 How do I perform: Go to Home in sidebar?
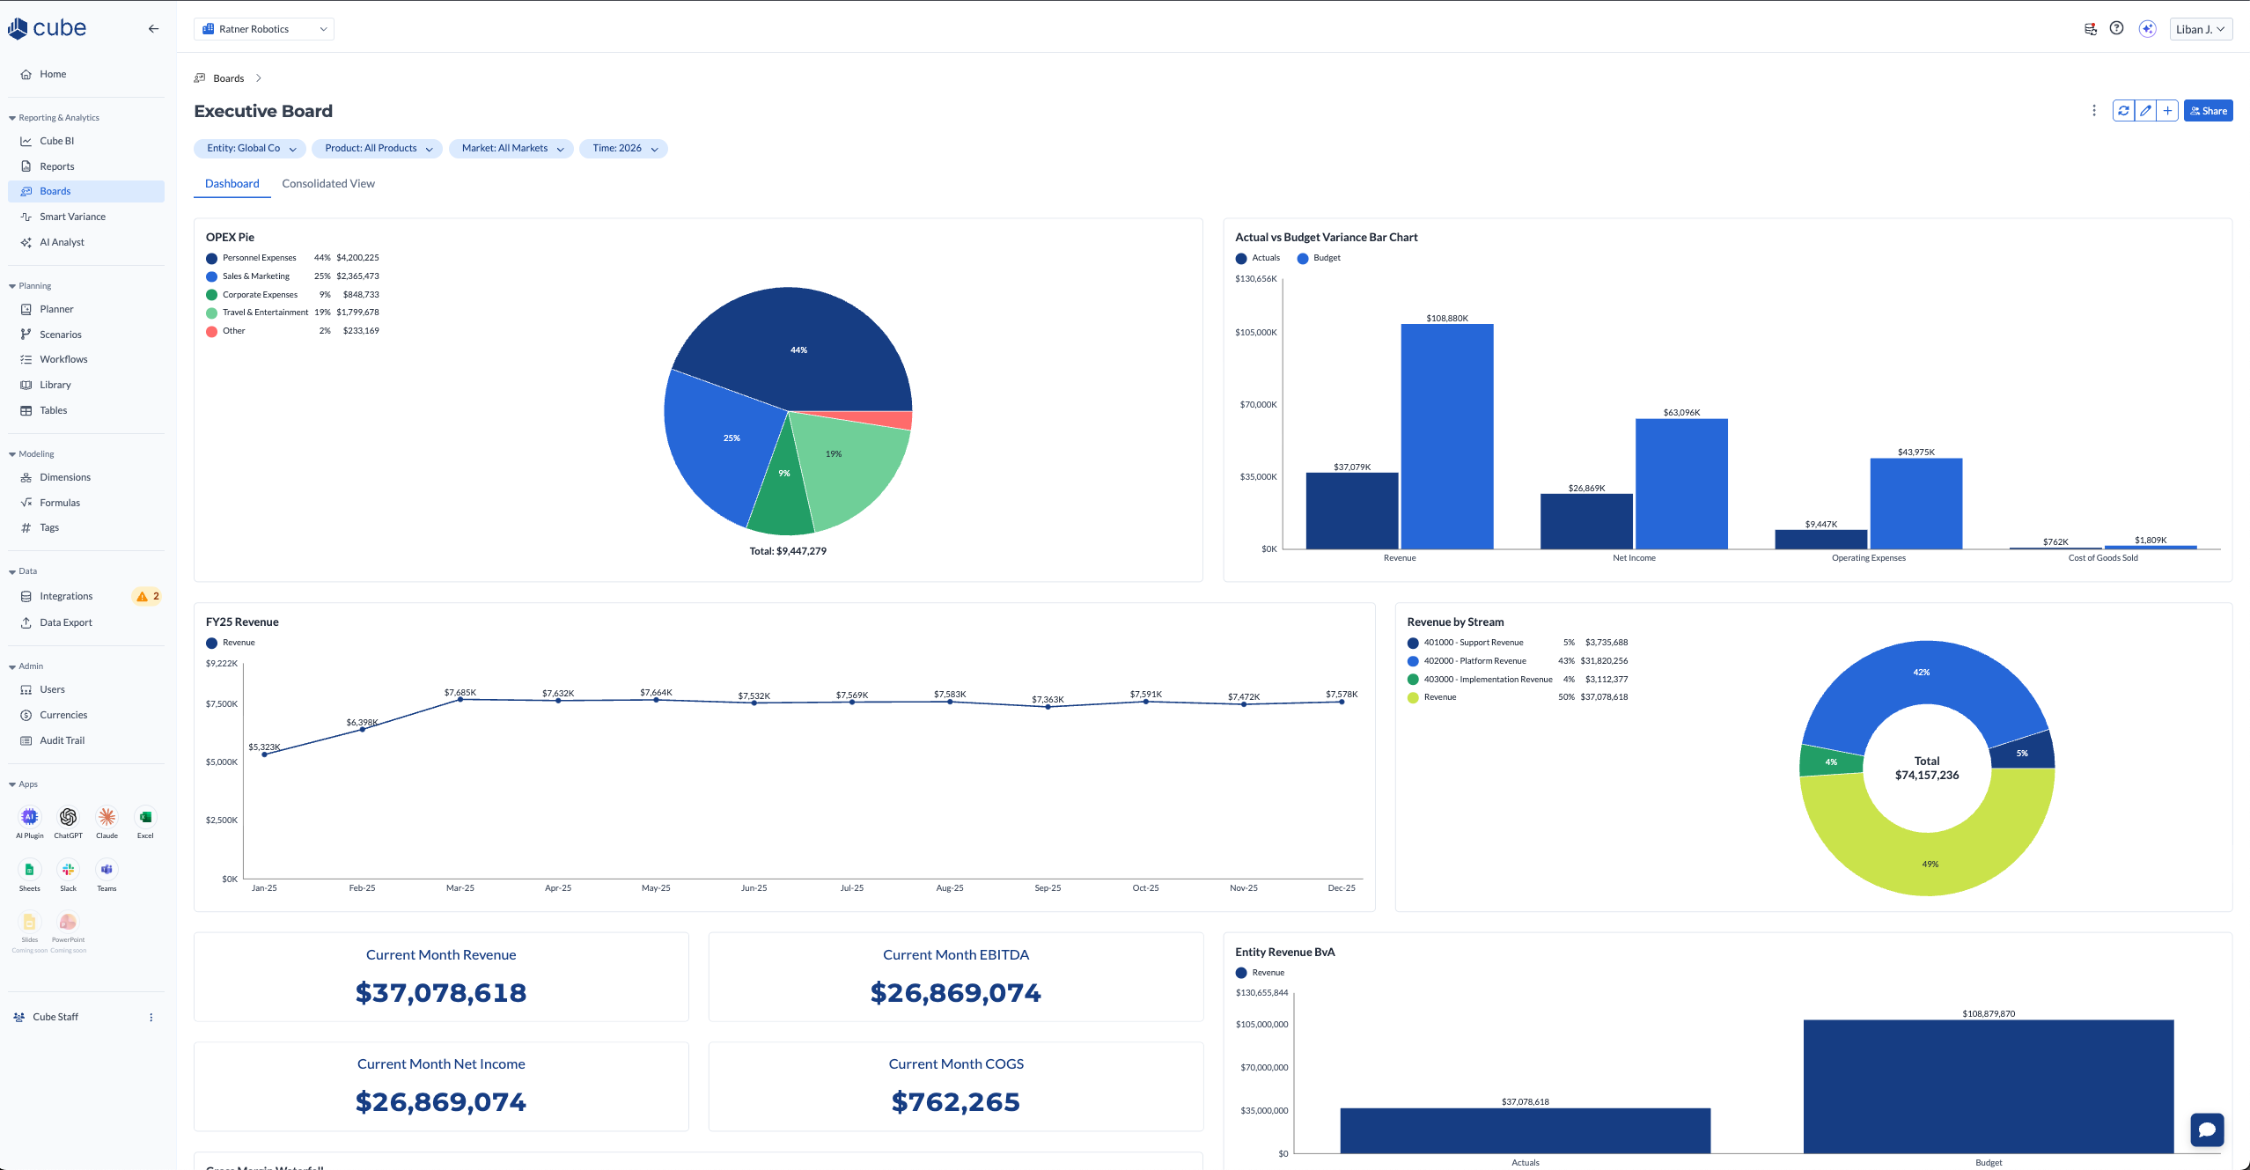[86, 74]
